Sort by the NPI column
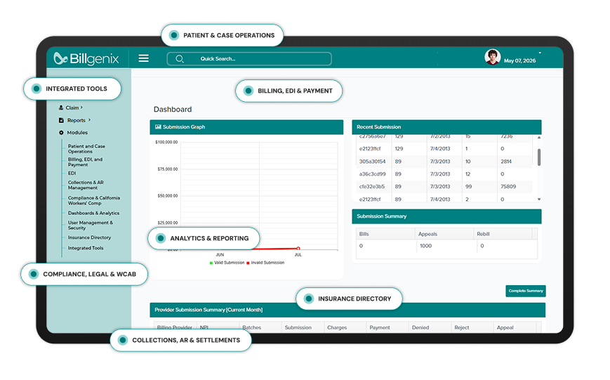This screenshot has height=380, width=610. coord(204,327)
